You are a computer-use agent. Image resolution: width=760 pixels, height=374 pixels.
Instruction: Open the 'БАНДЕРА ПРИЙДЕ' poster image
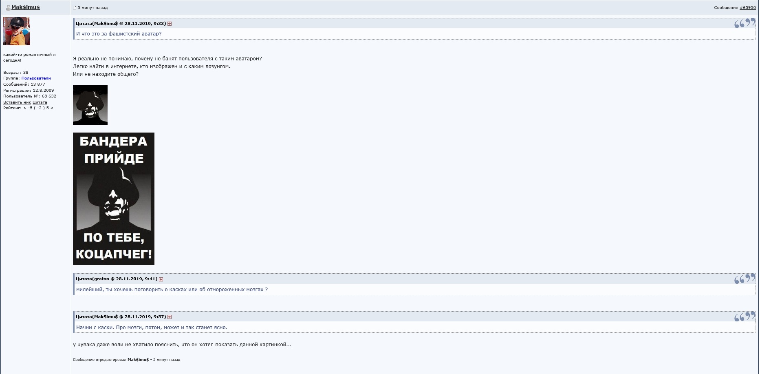(114, 199)
